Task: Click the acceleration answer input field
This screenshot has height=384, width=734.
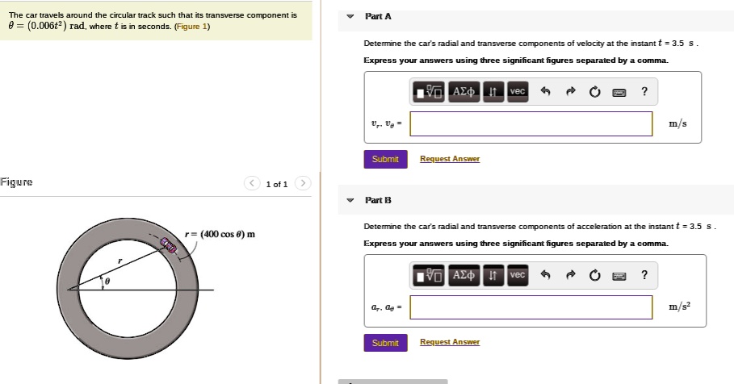Action: [531, 307]
